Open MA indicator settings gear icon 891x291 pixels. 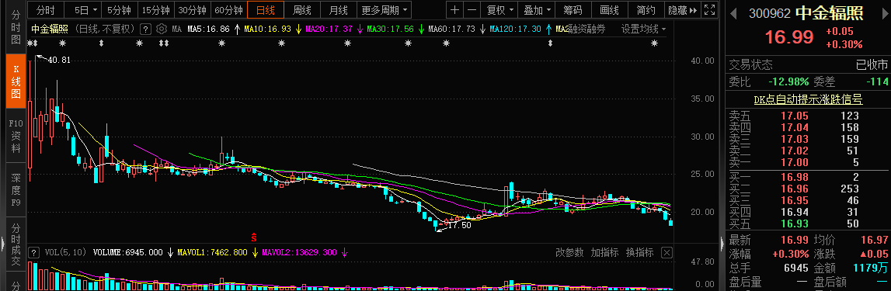(162, 29)
